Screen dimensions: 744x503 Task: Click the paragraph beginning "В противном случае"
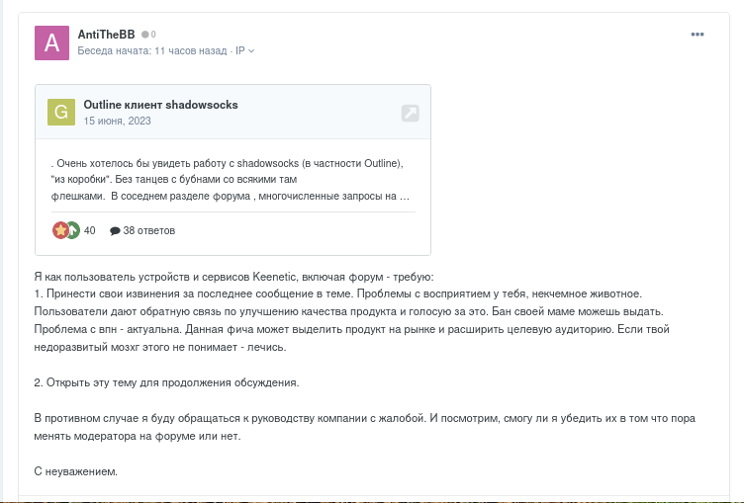[365, 427]
